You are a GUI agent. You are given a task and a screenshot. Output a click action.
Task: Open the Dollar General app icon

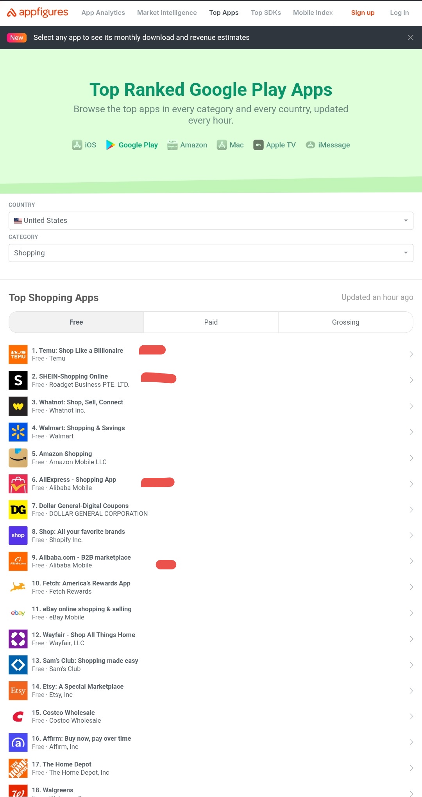tap(18, 510)
